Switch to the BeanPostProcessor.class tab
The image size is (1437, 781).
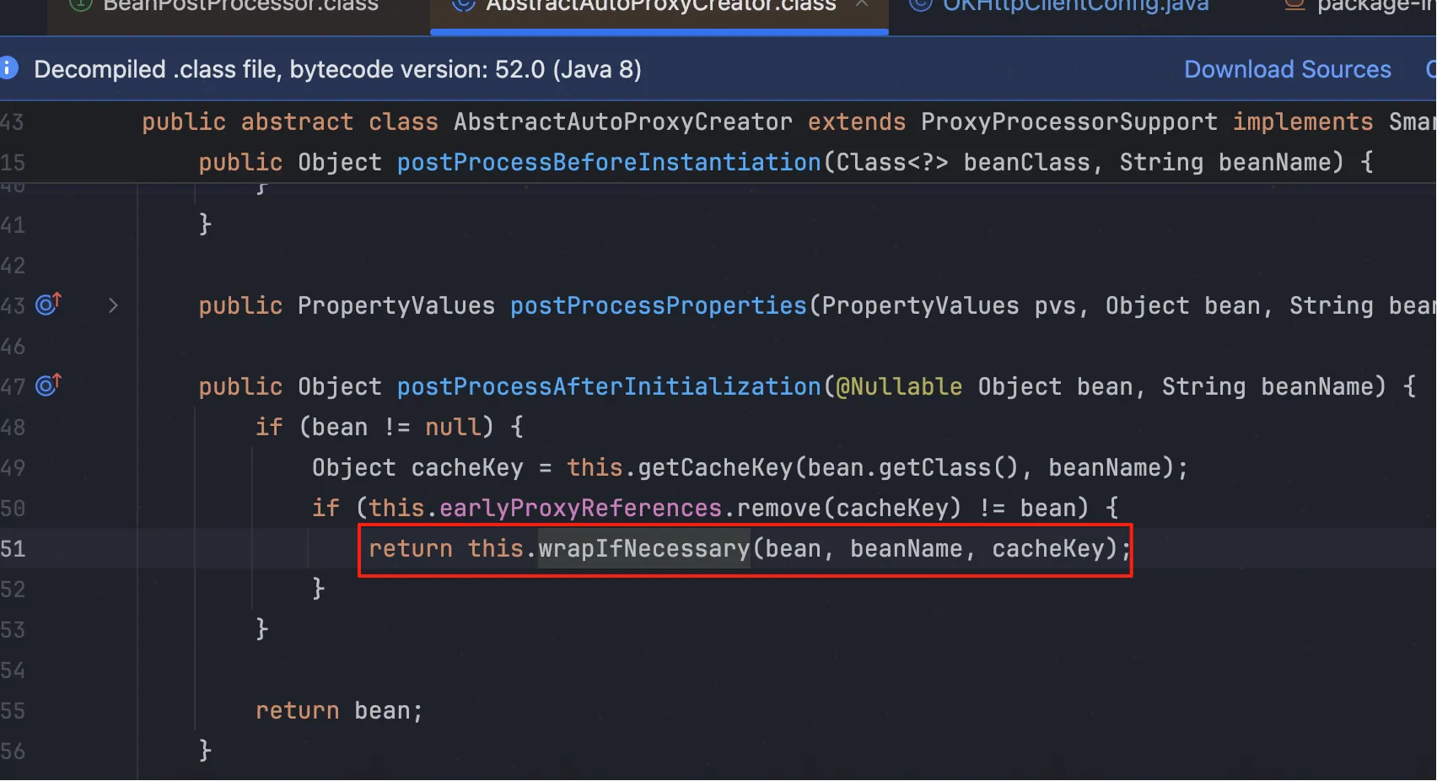(239, 5)
